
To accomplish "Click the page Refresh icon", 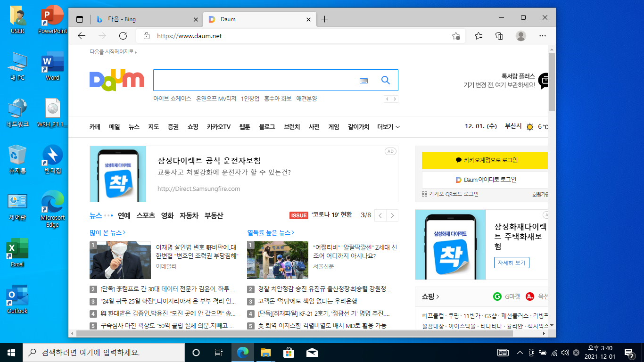I will point(123,36).
